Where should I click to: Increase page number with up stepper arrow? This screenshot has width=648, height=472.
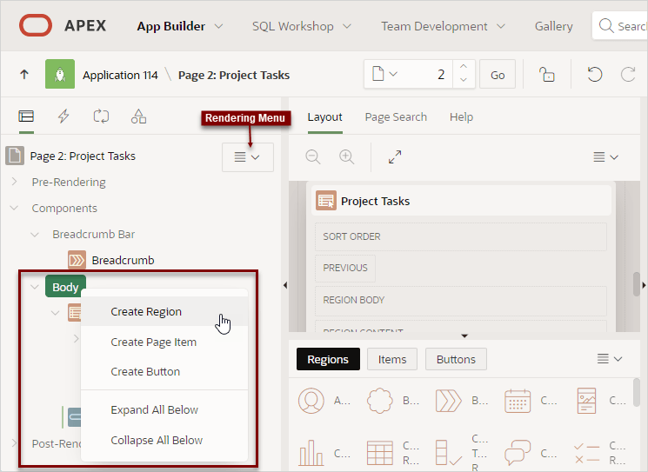tap(464, 66)
